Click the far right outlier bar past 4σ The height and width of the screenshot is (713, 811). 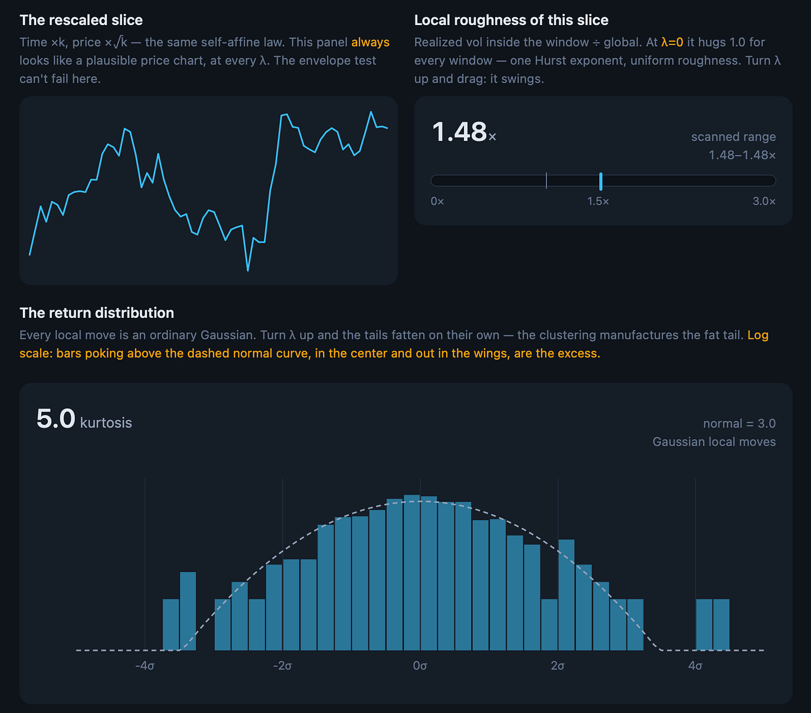[x=721, y=625]
